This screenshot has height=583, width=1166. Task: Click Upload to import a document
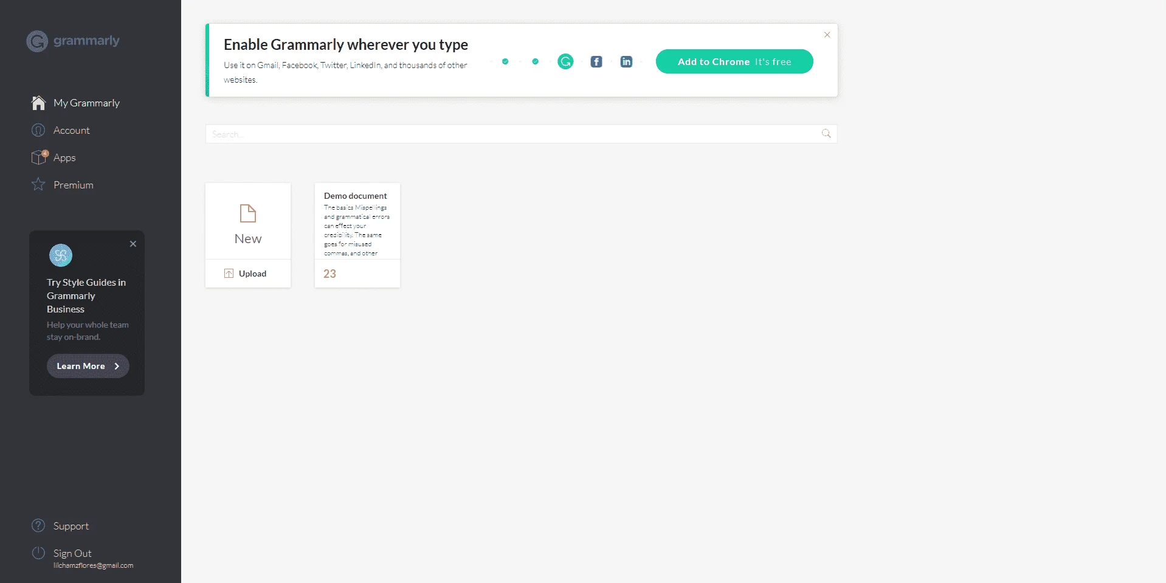(248, 274)
